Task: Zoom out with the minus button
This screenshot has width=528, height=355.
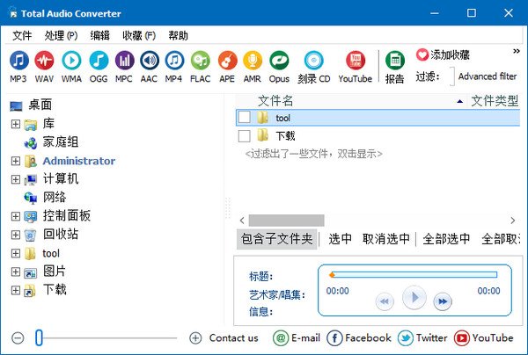Action: 18,337
